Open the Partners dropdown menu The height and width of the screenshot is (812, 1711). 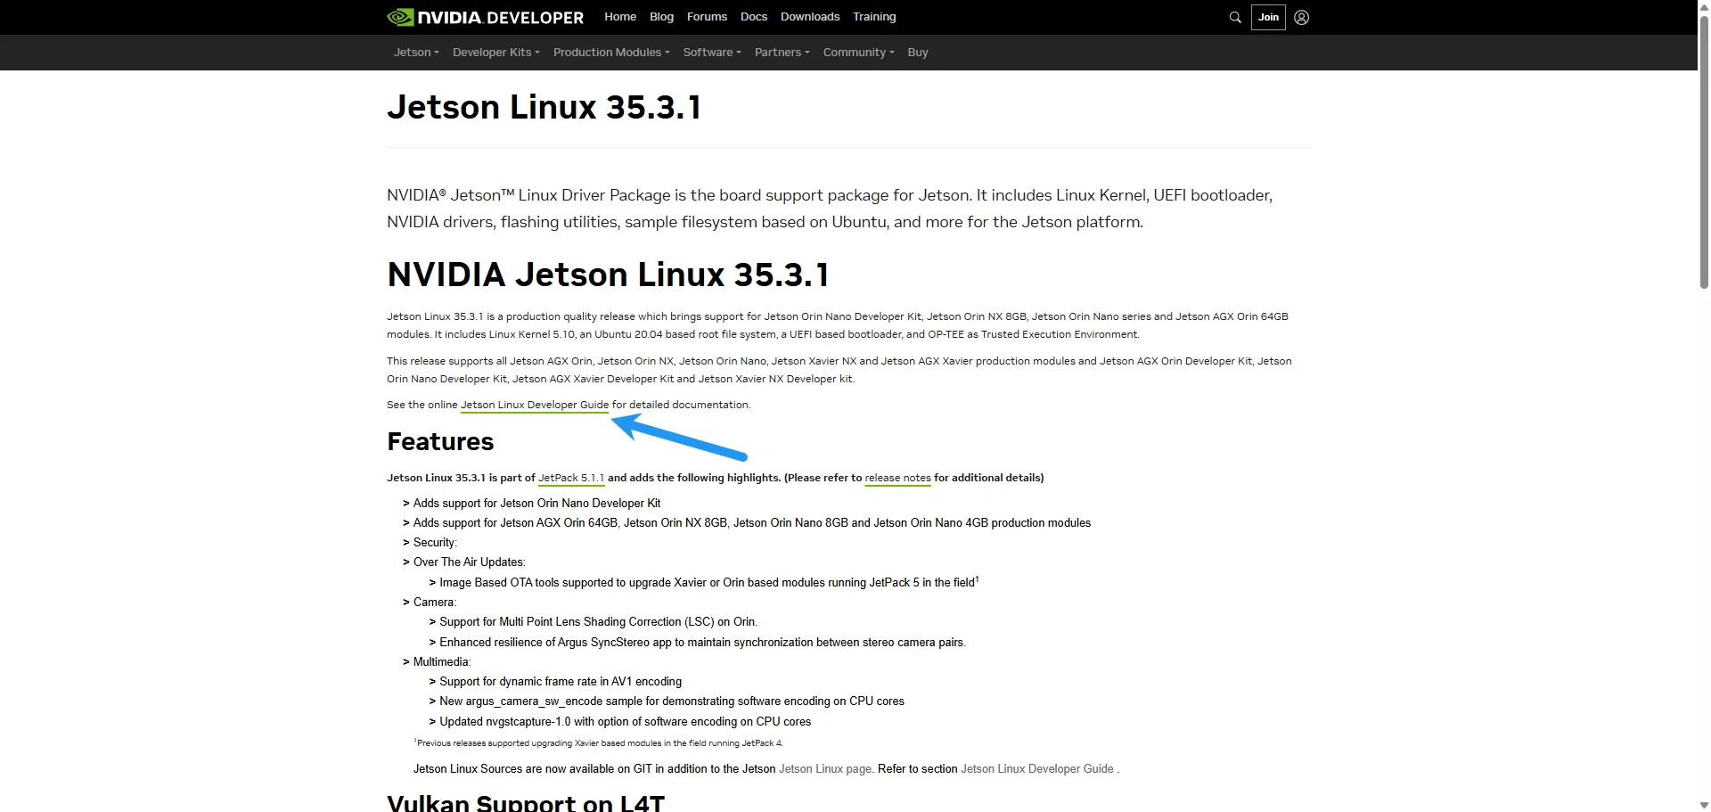pyautogui.click(x=782, y=53)
